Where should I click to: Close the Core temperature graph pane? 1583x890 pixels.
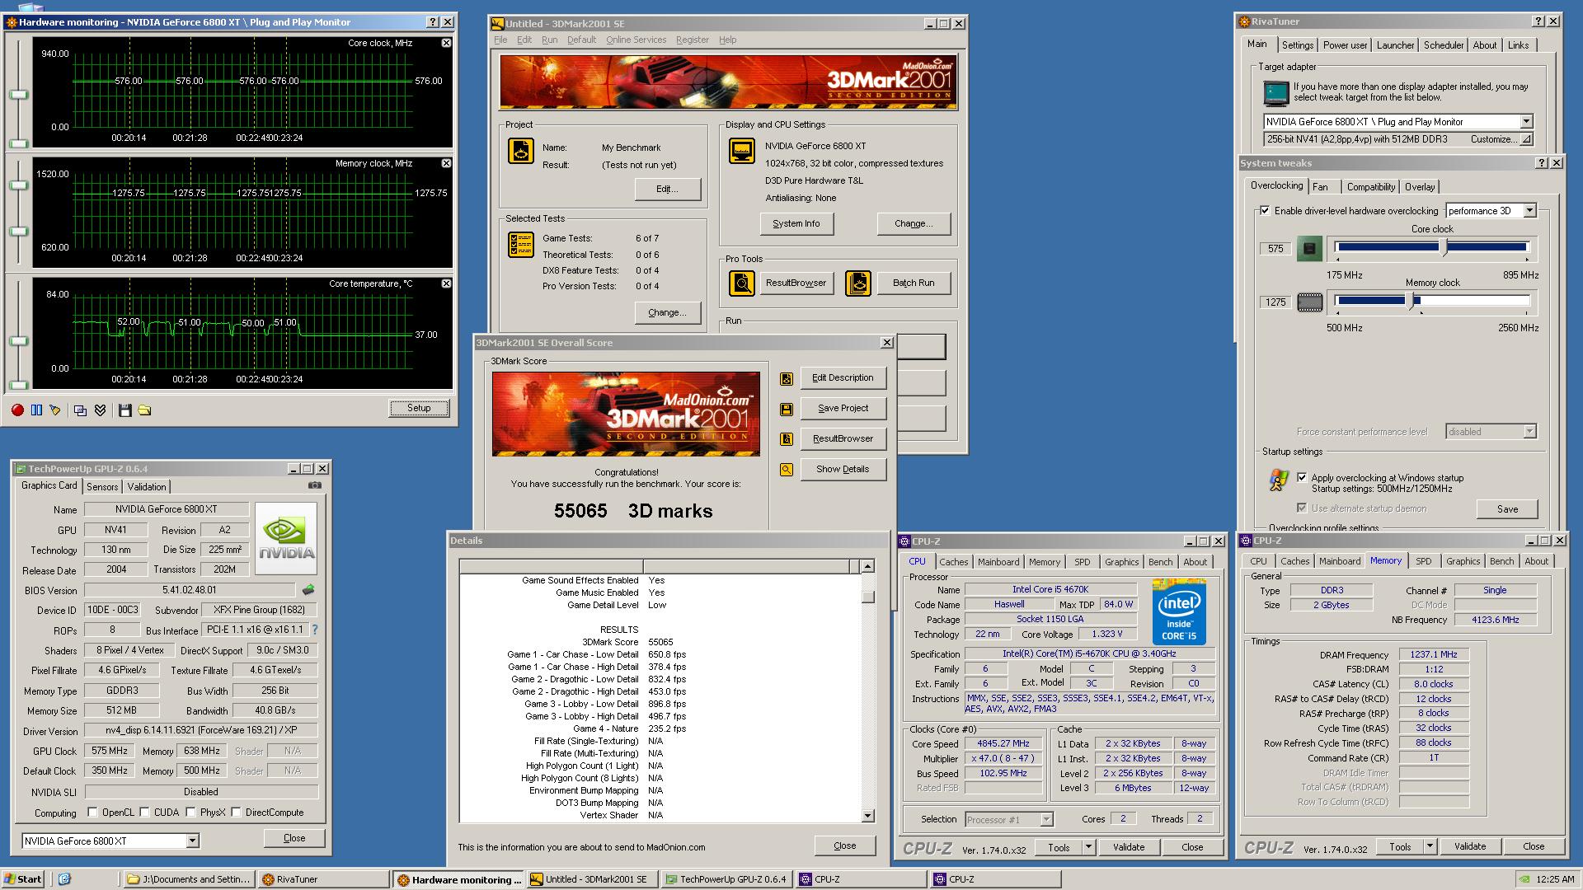click(446, 283)
